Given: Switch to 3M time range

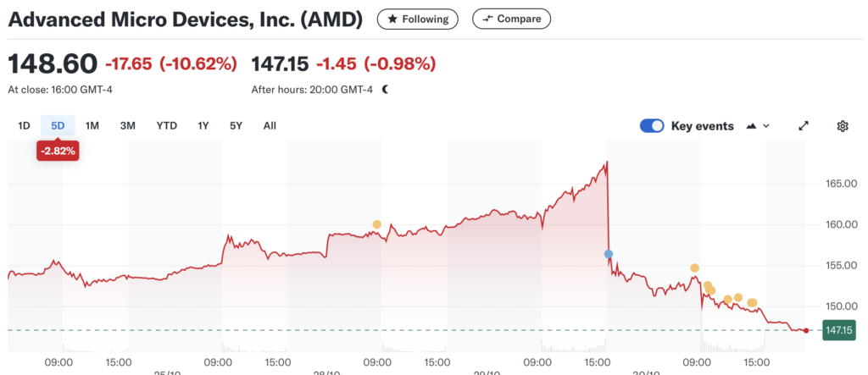Looking at the screenshot, I should [127, 126].
